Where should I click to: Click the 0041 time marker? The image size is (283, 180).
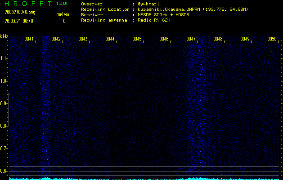[x=29, y=39]
